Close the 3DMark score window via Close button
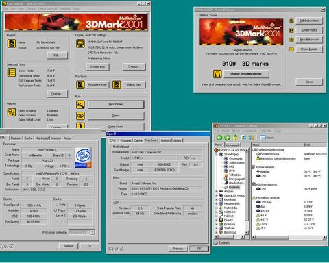Screen dimensions: 329x263 click(x=309, y=82)
